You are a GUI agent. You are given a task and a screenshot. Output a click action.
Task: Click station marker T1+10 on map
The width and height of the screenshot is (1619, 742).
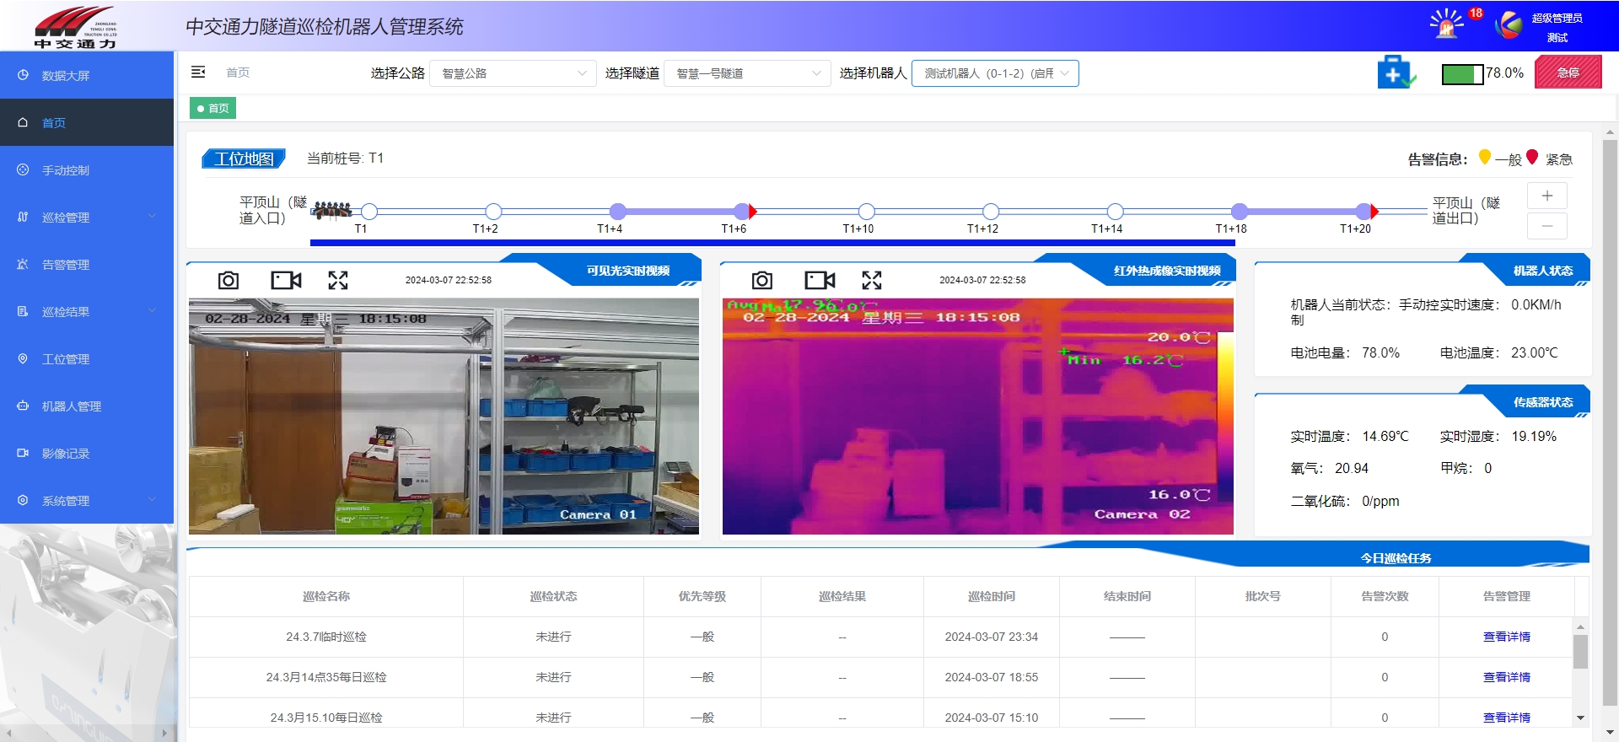pos(867,211)
